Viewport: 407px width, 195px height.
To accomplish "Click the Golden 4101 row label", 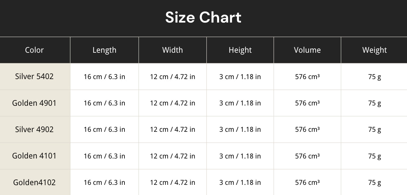I will [34, 156].
